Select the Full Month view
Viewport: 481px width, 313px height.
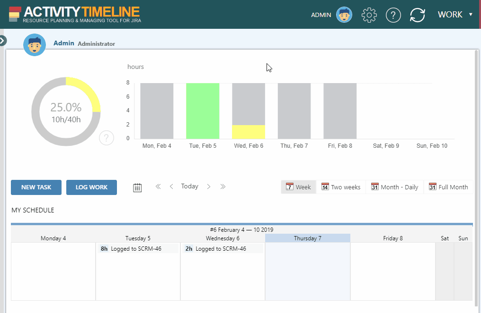point(448,187)
